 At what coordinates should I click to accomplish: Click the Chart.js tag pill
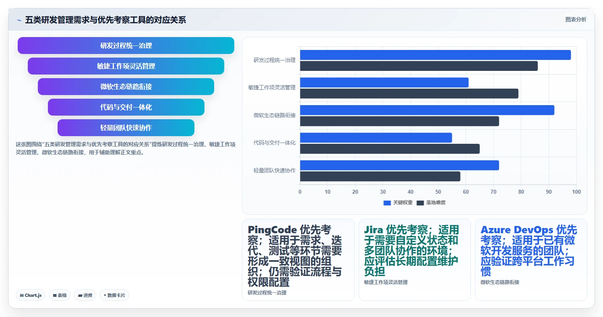coord(31,295)
